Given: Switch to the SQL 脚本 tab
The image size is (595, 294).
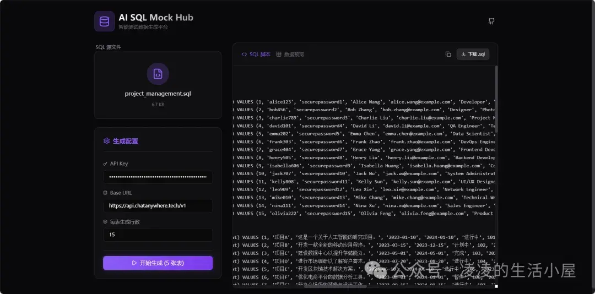Looking at the screenshot, I should (256, 54).
